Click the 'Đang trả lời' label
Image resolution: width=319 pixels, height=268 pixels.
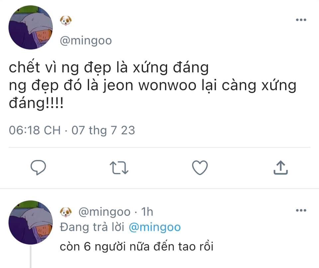click(x=92, y=227)
